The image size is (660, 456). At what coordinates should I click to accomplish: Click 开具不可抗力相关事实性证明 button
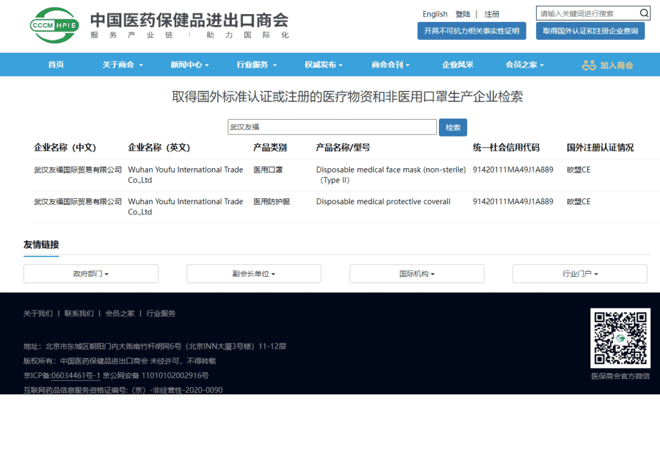[x=471, y=31]
